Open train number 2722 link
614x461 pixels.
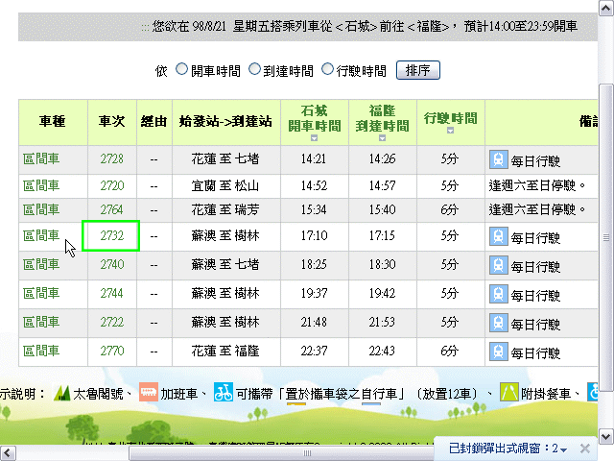coord(111,323)
